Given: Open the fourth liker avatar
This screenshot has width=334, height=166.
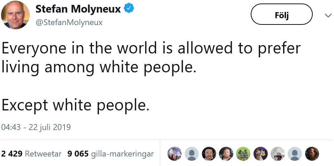Looking at the screenshot, I should (x=226, y=154).
